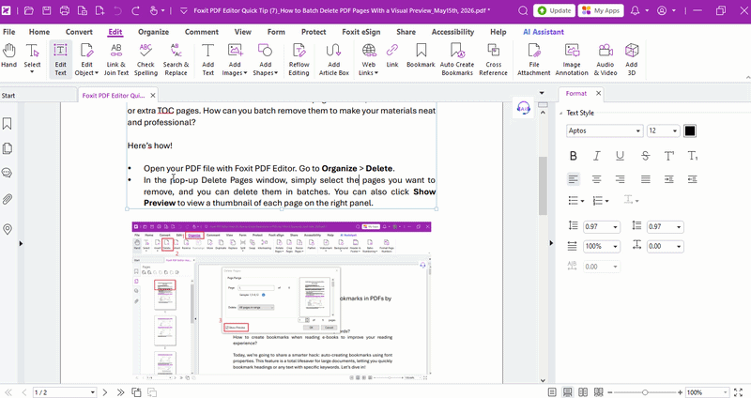The image size is (751, 398).
Task: Open the Bookmarks side panel
Action: [8, 124]
